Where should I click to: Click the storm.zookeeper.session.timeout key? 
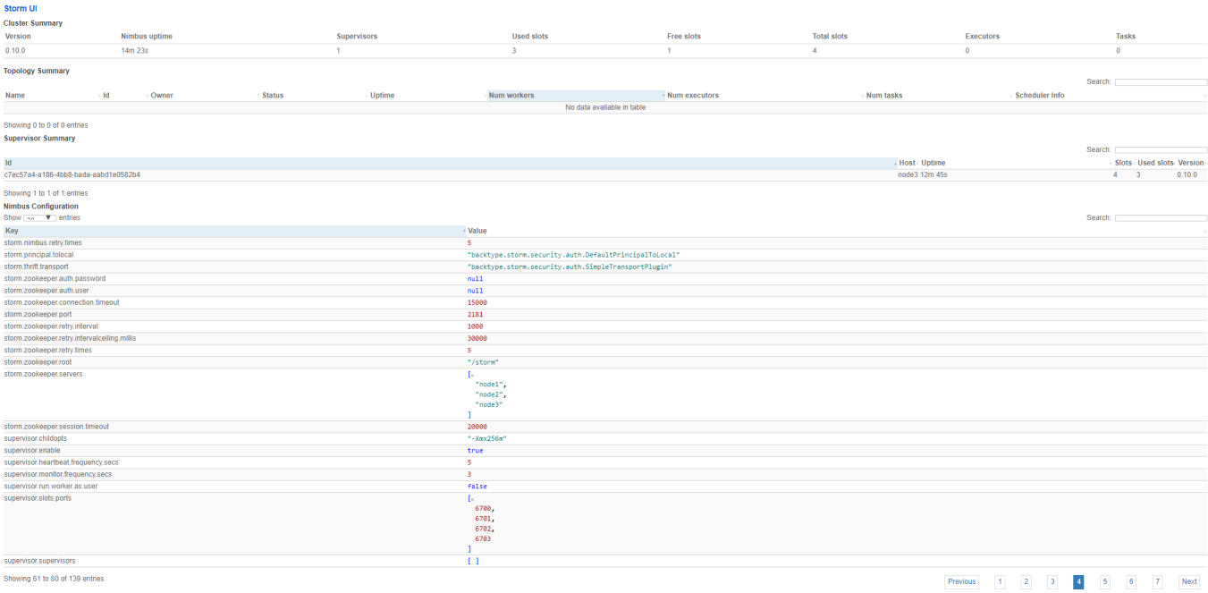pos(56,427)
